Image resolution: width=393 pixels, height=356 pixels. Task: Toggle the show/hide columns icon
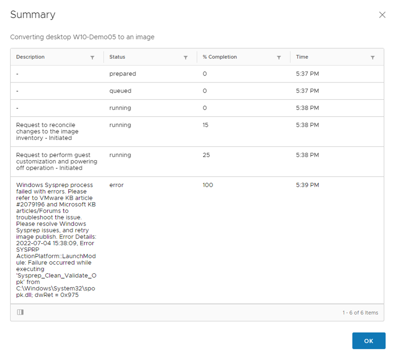coord(20,312)
